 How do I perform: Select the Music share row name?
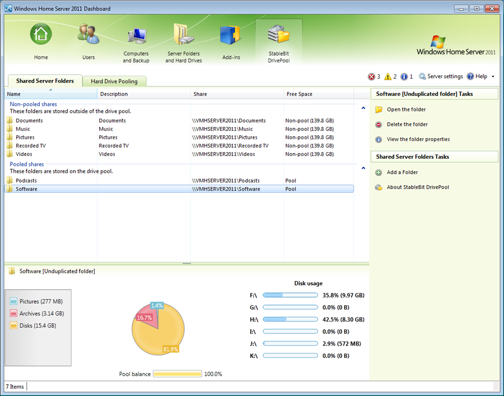[23, 129]
